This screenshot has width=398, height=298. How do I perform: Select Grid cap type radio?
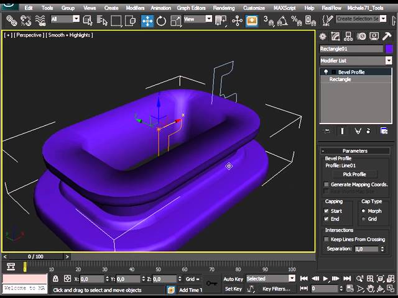pos(363,219)
